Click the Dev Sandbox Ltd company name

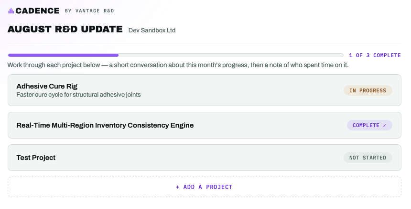coord(152,30)
